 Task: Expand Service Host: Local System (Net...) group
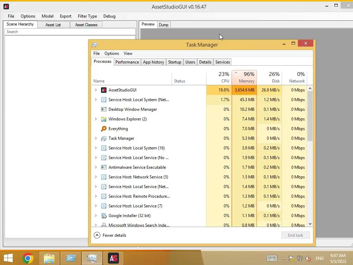96,100
